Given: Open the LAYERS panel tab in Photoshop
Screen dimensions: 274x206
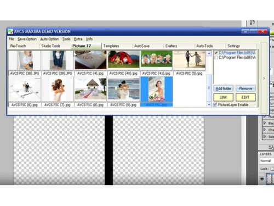Looking at the screenshot, I should 266,154.
